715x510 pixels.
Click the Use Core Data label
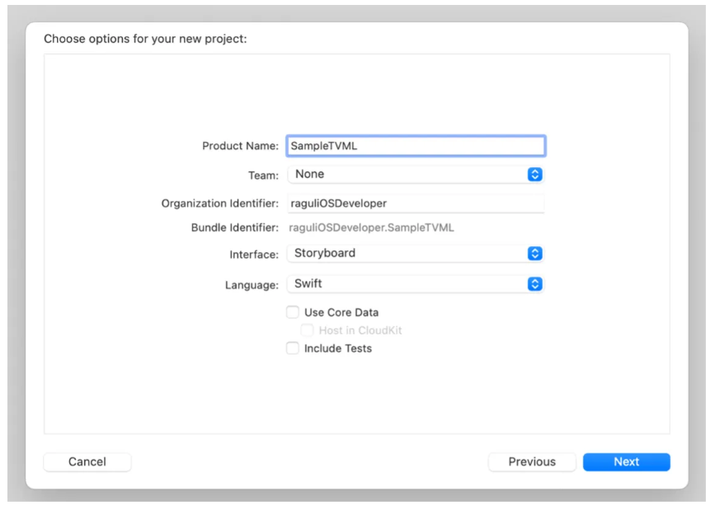[341, 312]
